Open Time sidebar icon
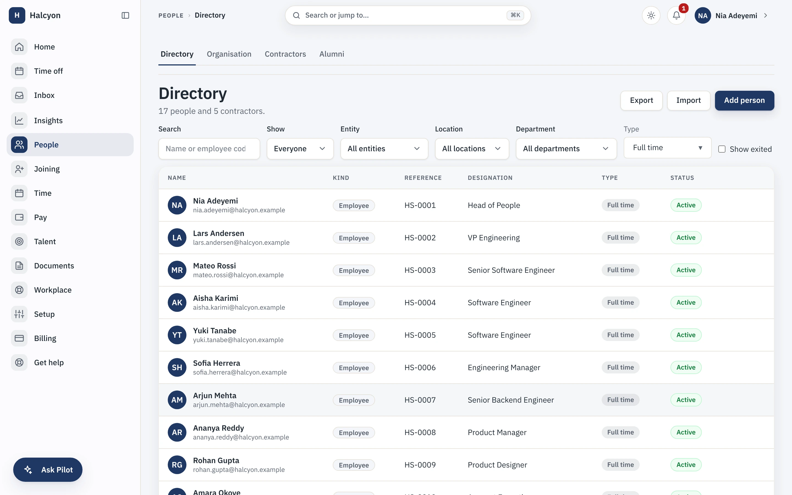This screenshot has height=495, width=792. click(x=19, y=193)
